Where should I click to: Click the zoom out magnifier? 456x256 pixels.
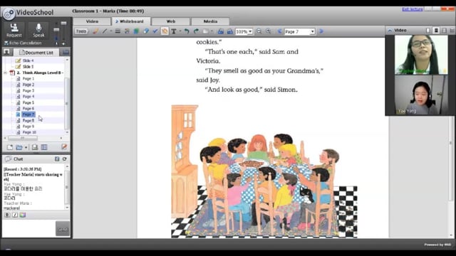click(259, 31)
